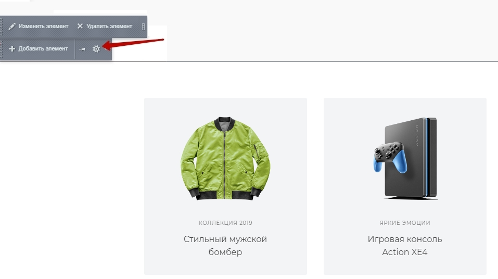Click drag handle of the add-element toolbar
The width and height of the screenshot is (498, 279).
[1, 49]
